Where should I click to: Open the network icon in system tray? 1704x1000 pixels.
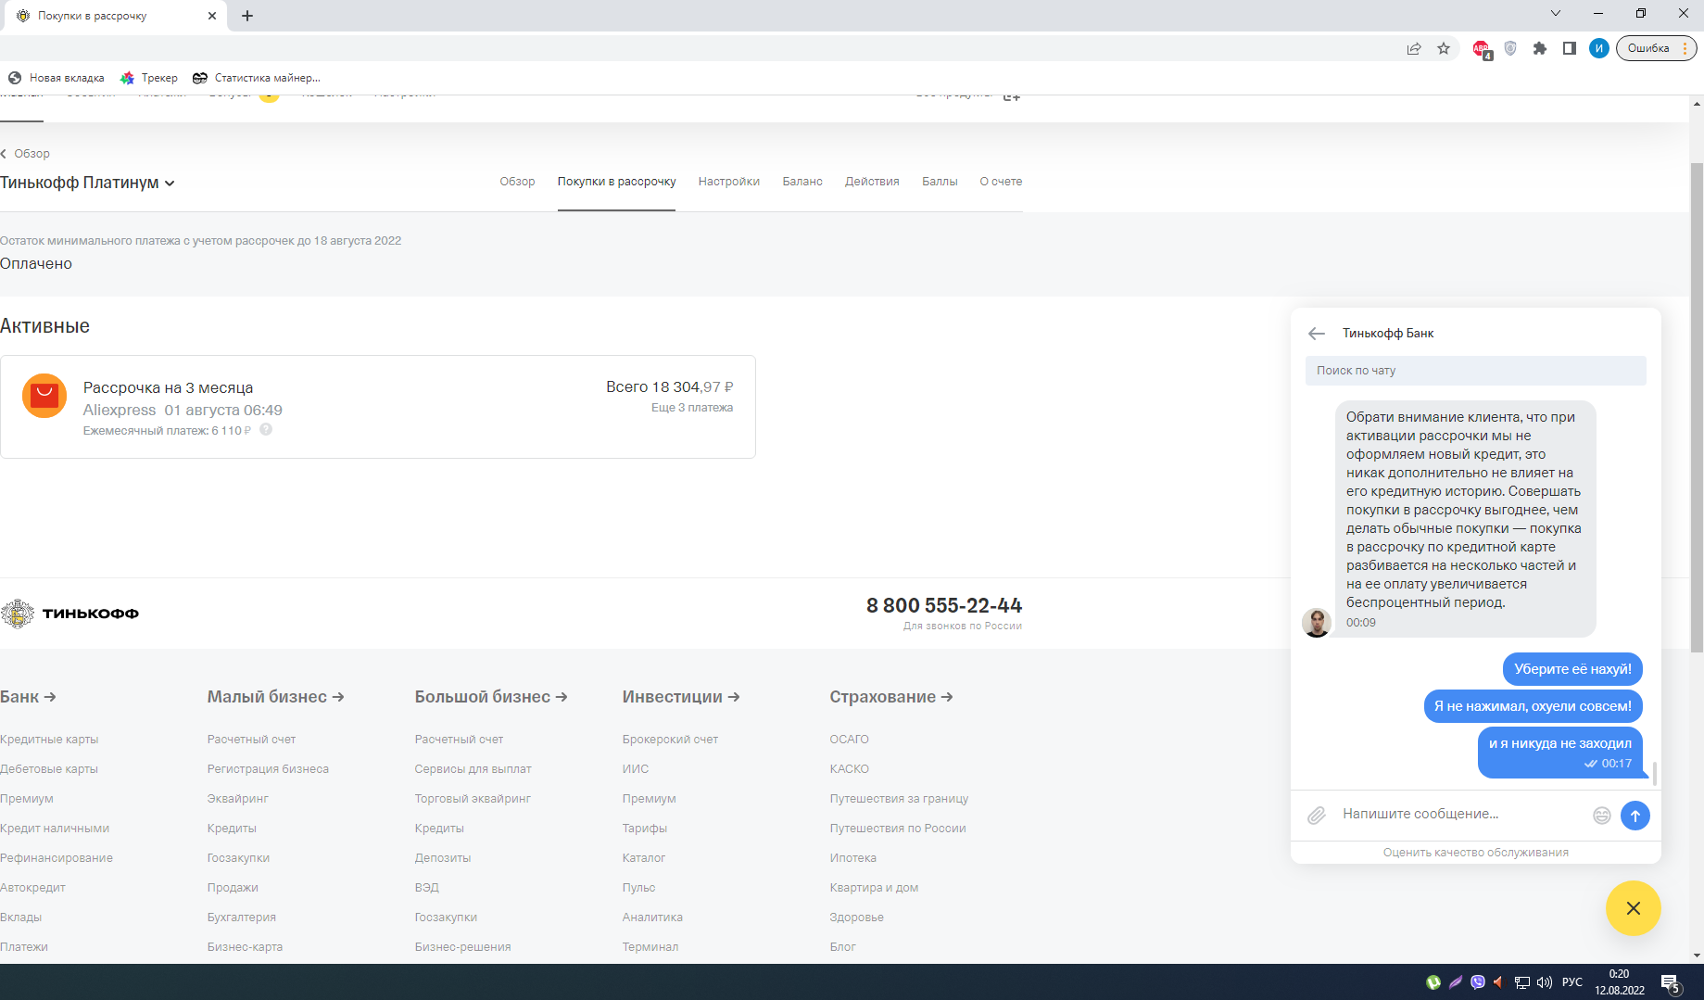pyautogui.click(x=1521, y=982)
